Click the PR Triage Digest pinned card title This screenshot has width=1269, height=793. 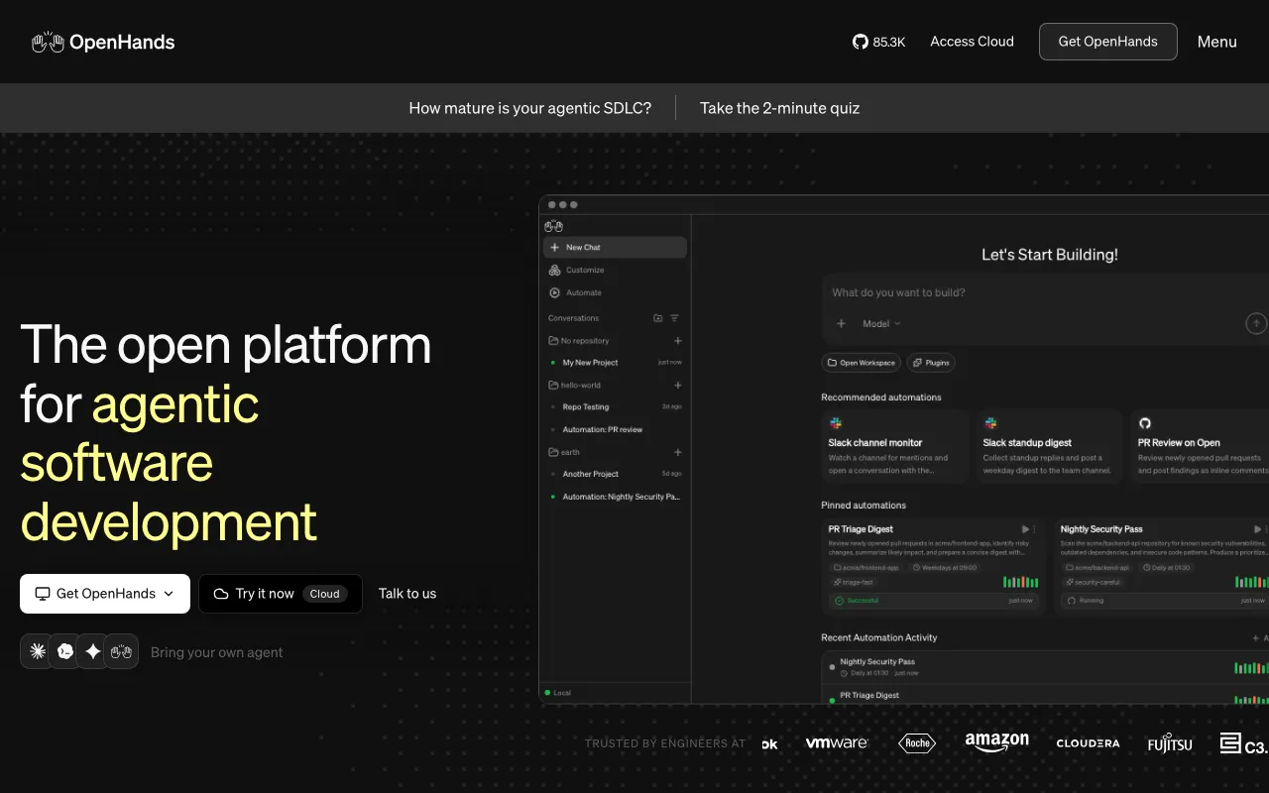click(x=861, y=529)
